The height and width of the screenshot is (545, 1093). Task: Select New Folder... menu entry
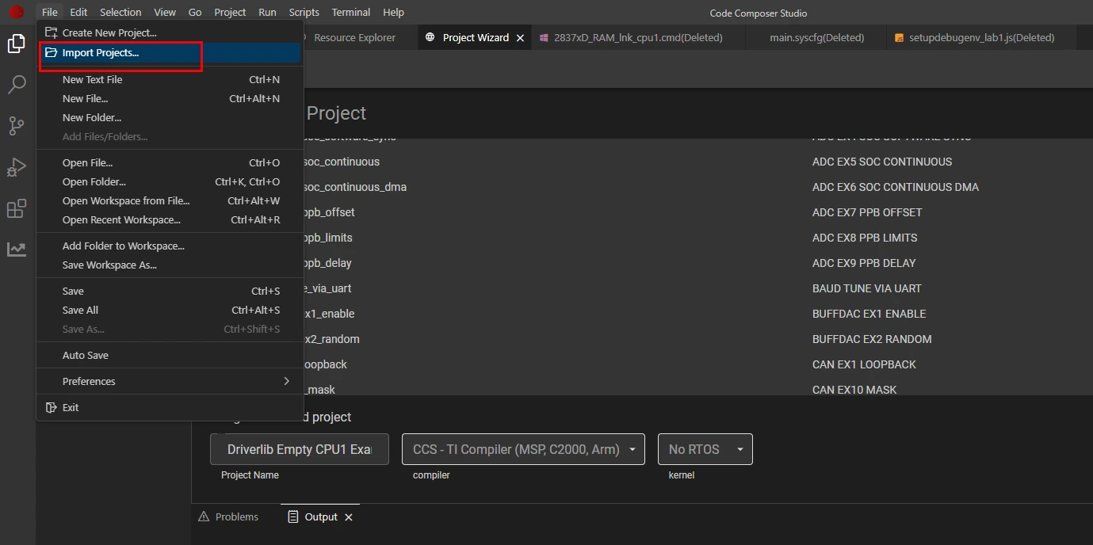(170, 117)
